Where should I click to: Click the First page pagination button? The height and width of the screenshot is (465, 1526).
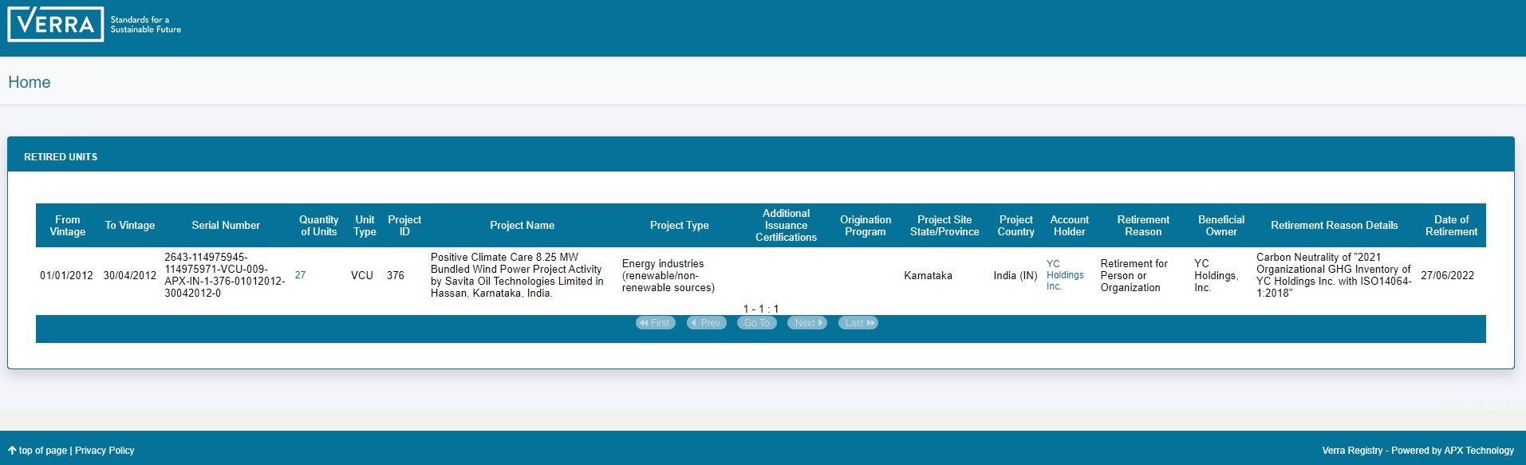(x=656, y=323)
